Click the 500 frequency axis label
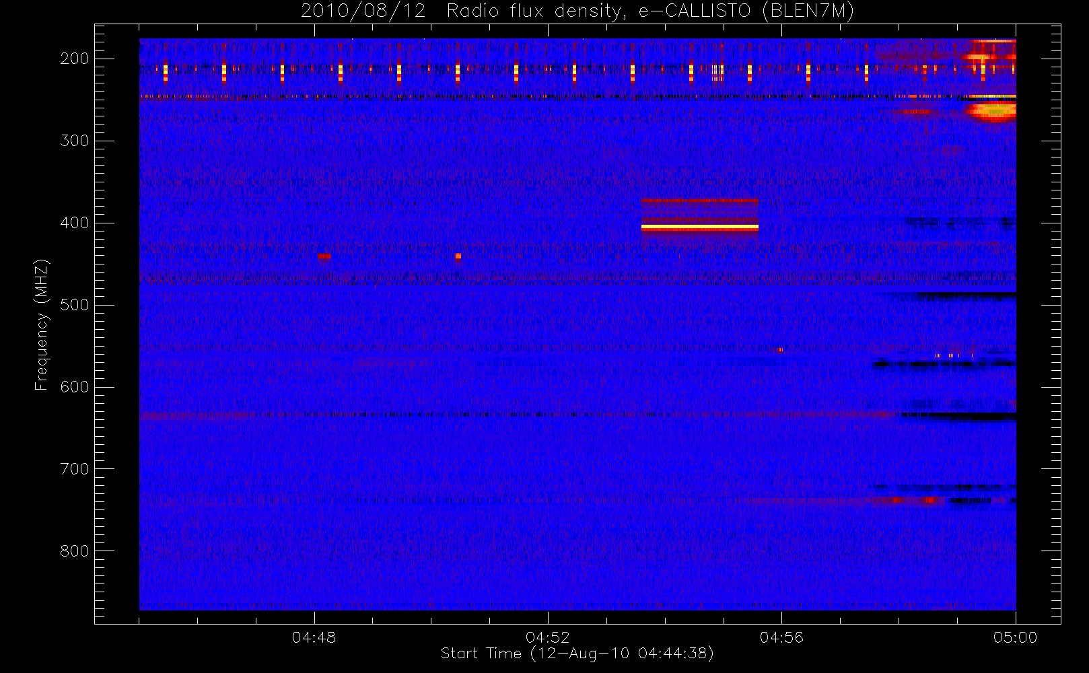This screenshot has height=673, width=1089. click(x=74, y=305)
